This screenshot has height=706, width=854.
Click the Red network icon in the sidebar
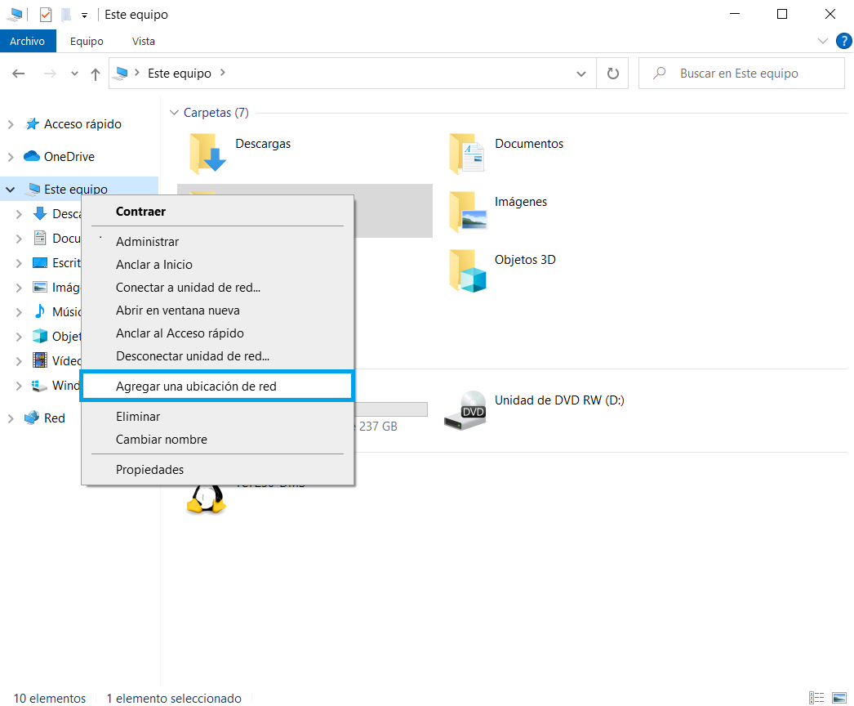33,418
